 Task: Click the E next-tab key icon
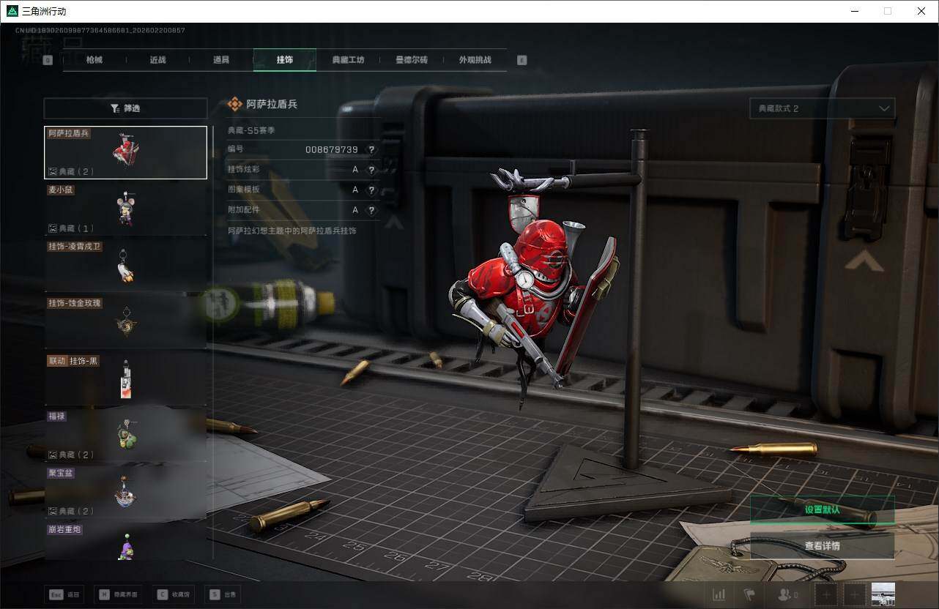coord(522,60)
